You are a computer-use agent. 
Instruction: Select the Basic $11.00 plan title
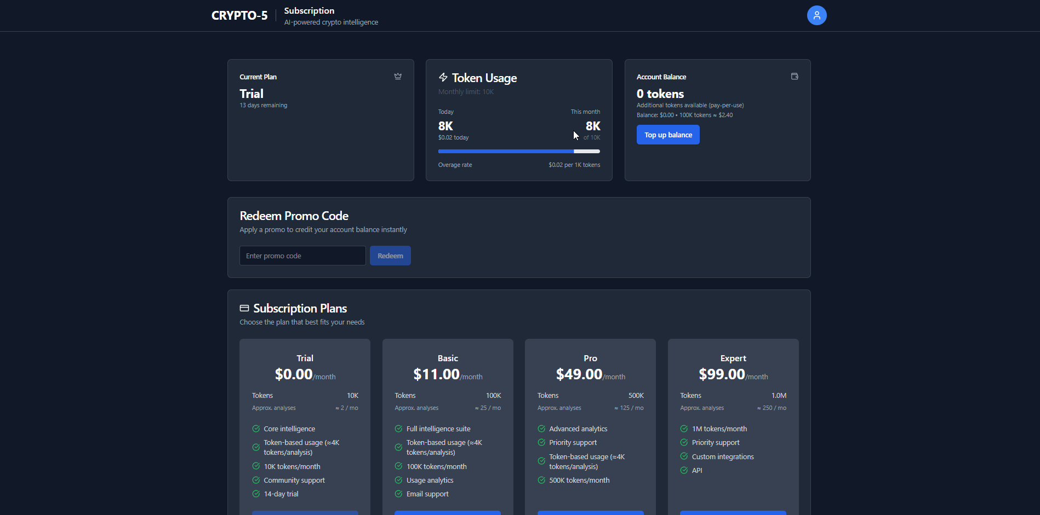pyautogui.click(x=448, y=358)
